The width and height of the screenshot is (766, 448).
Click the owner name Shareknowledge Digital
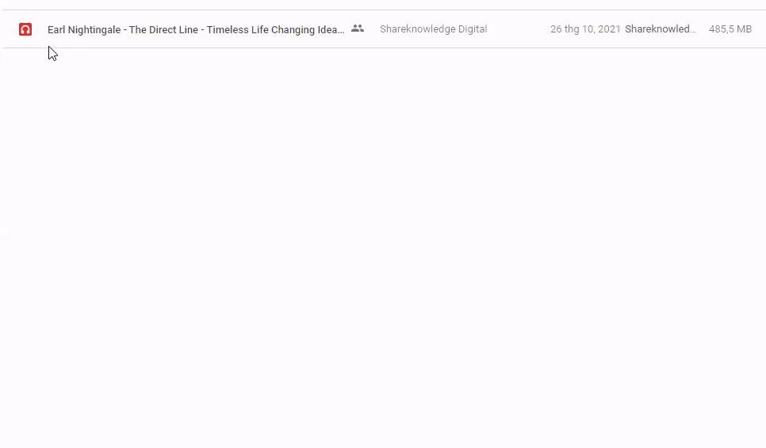(x=433, y=29)
